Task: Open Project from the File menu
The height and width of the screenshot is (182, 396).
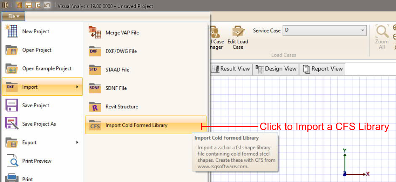Action: (x=42, y=50)
